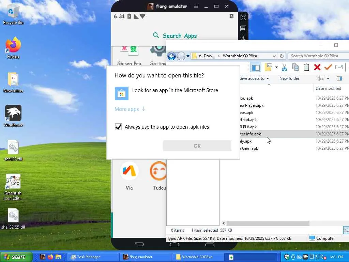Open the Start menu
Viewport: 349px width, 262px height.
(16, 257)
